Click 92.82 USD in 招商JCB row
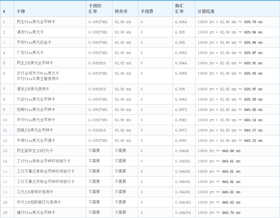 (123, 130)
